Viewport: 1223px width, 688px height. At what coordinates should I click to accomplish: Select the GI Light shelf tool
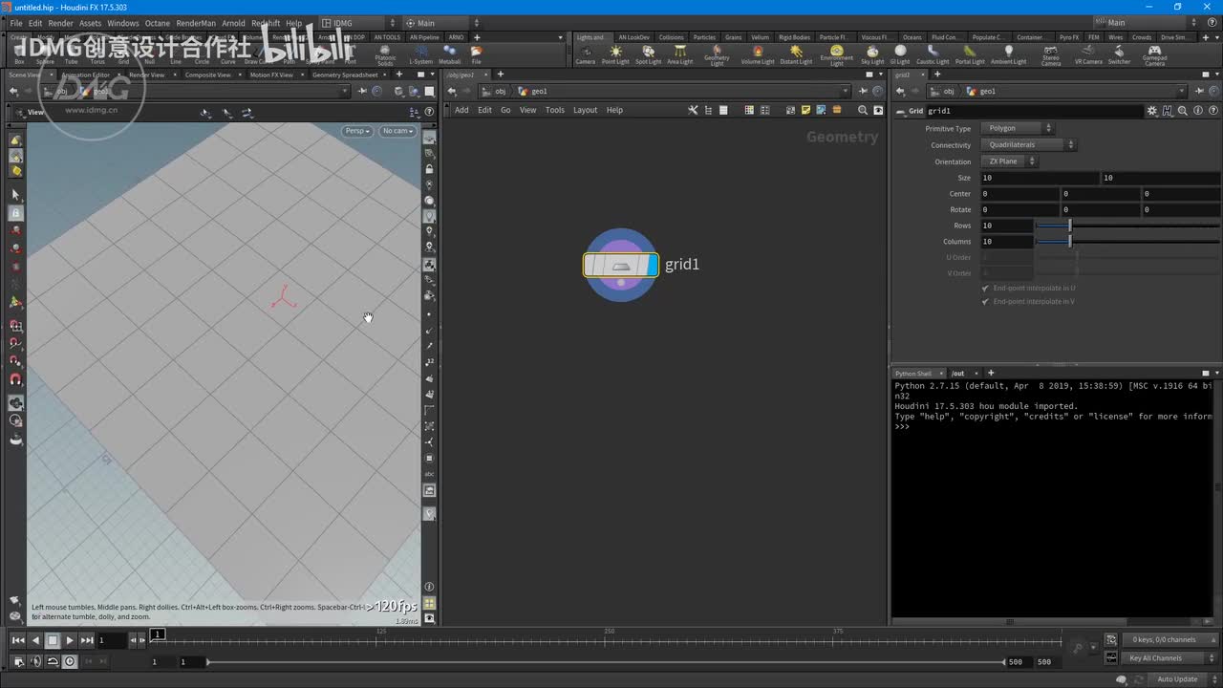pyautogui.click(x=900, y=54)
